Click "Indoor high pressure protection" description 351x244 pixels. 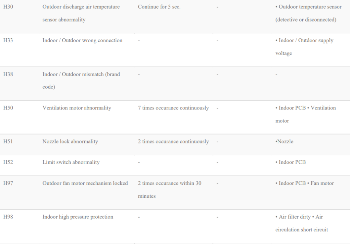78,217
